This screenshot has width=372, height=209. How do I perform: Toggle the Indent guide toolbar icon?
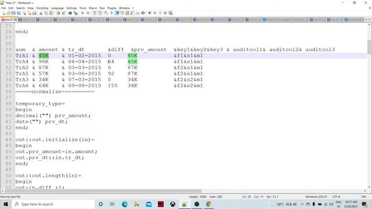coord(117,13)
